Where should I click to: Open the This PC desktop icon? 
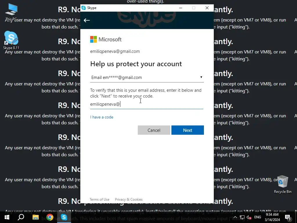tap(11, 12)
